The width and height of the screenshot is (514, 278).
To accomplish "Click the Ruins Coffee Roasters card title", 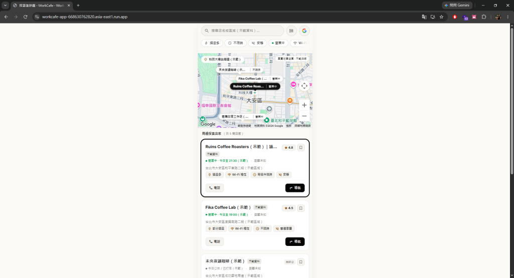I will (x=241, y=147).
